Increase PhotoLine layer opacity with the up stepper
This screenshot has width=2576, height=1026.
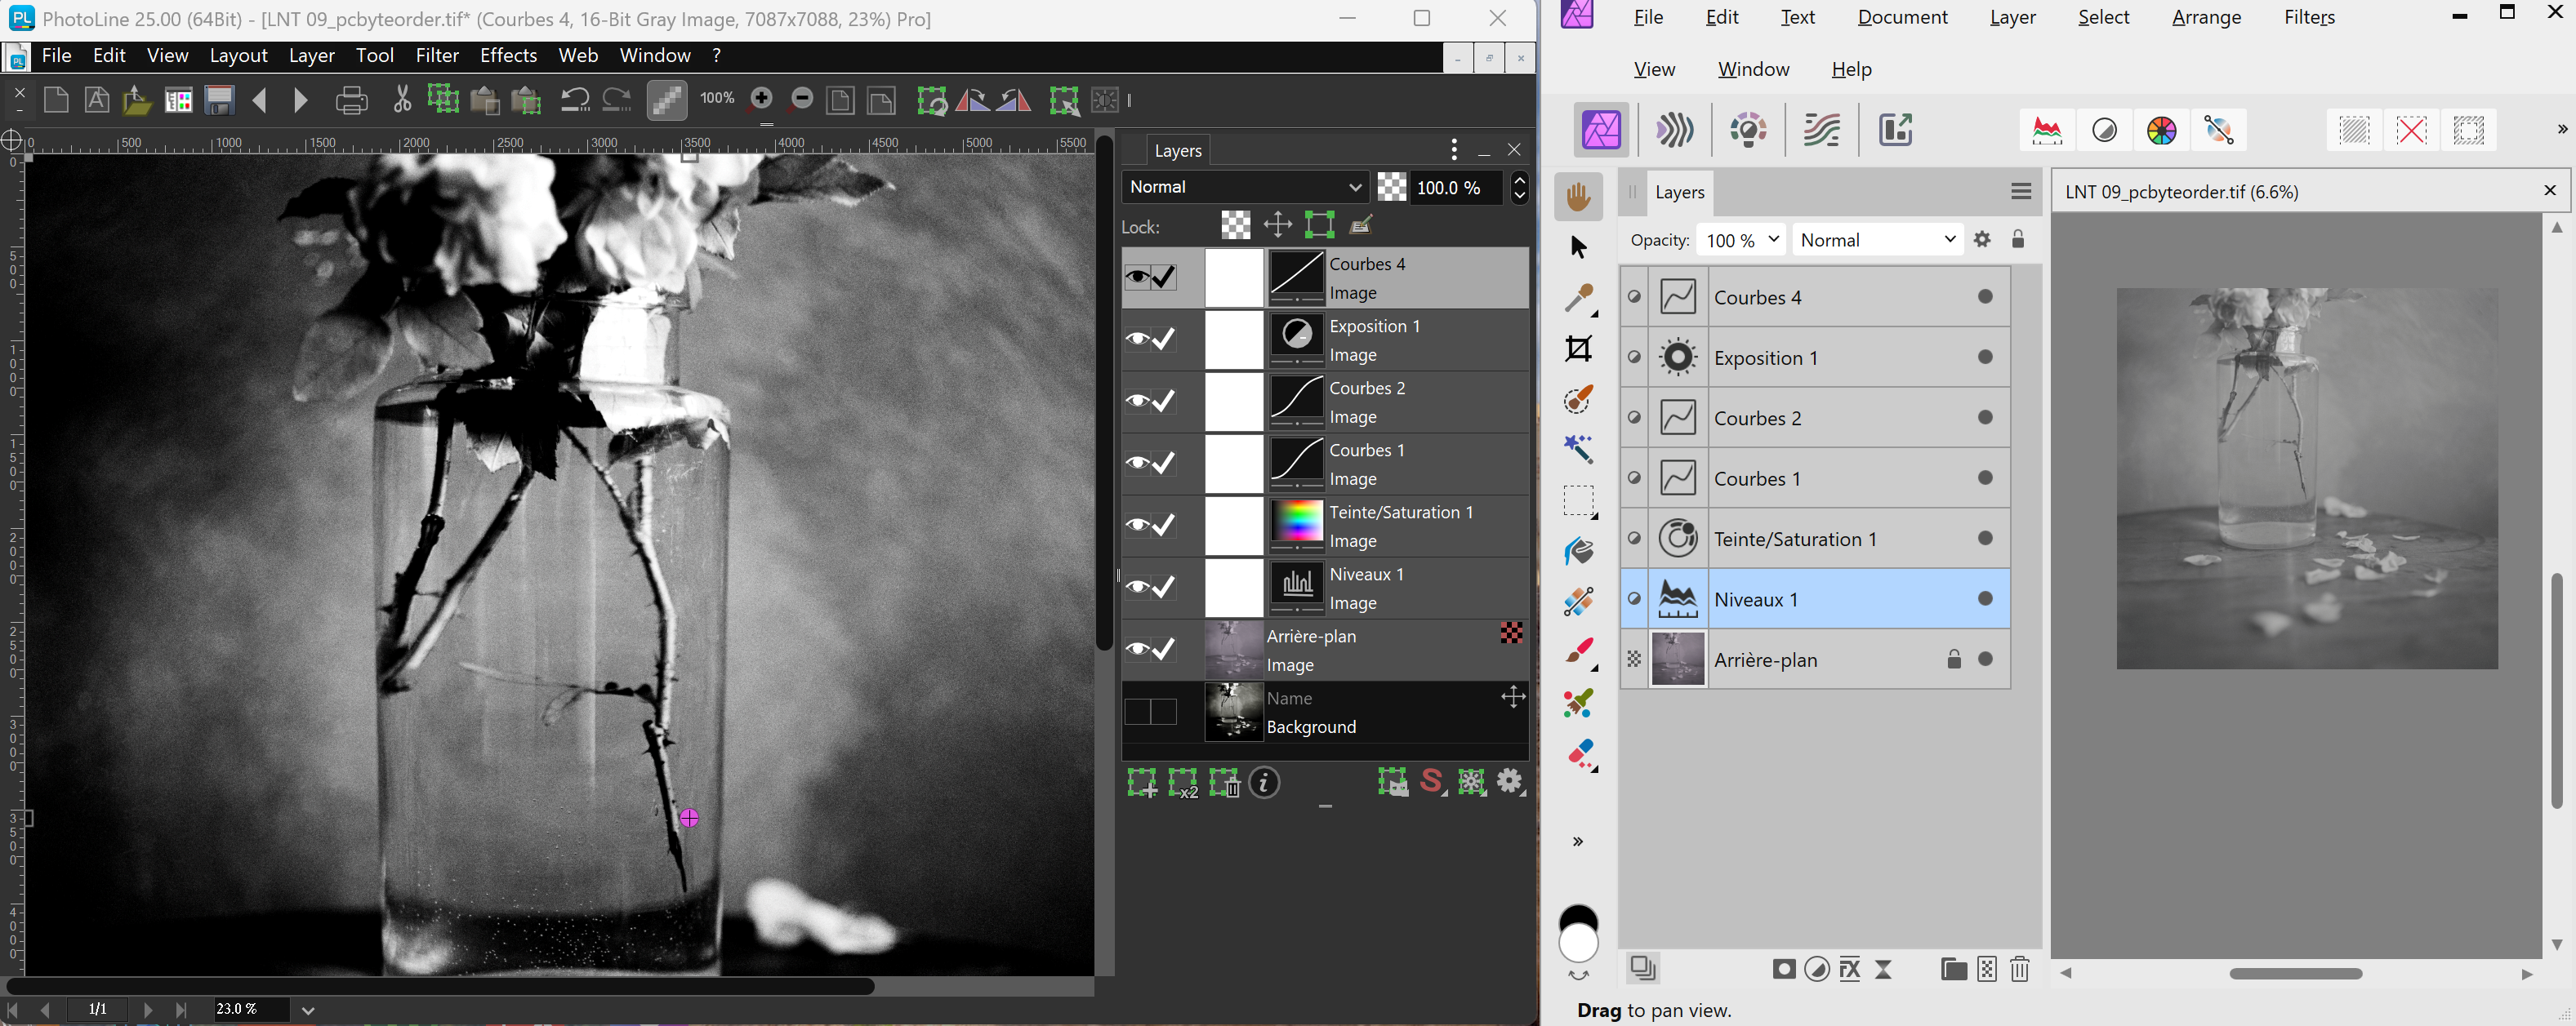tap(1519, 180)
